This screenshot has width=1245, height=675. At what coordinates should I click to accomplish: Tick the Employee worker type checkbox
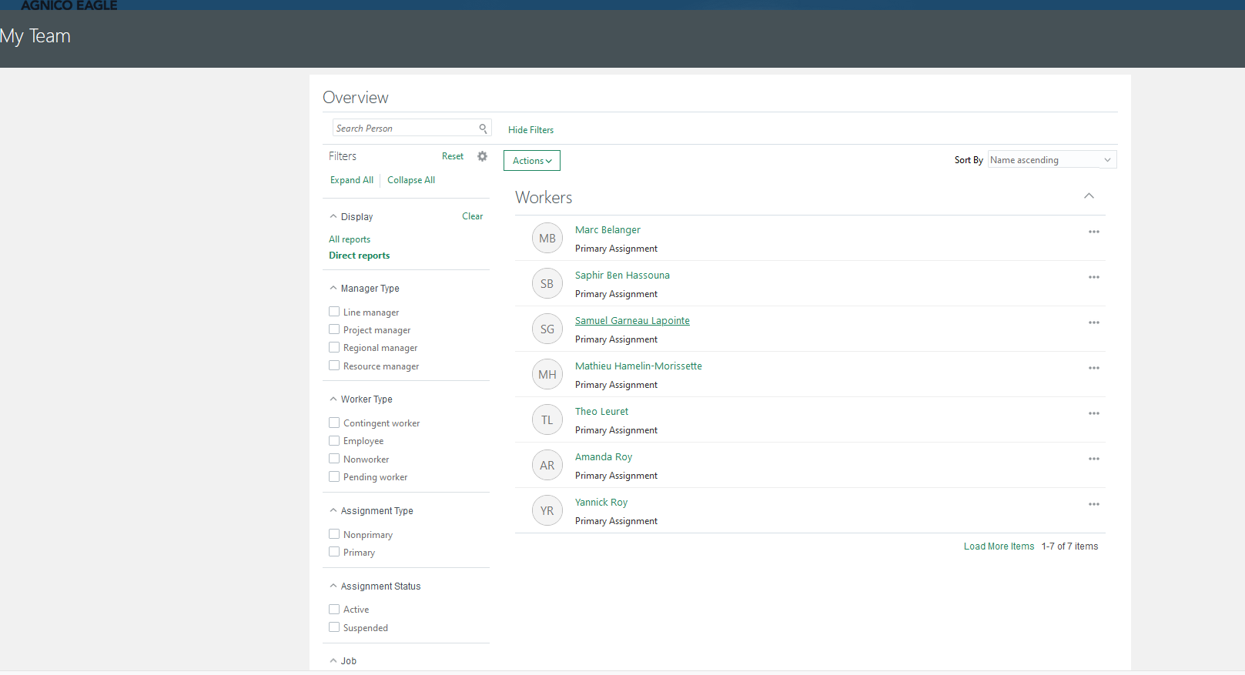point(334,440)
